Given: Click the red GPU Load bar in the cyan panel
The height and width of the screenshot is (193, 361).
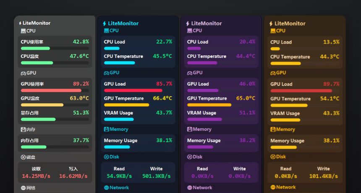Looking at the screenshot, I should tap(133, 90).
